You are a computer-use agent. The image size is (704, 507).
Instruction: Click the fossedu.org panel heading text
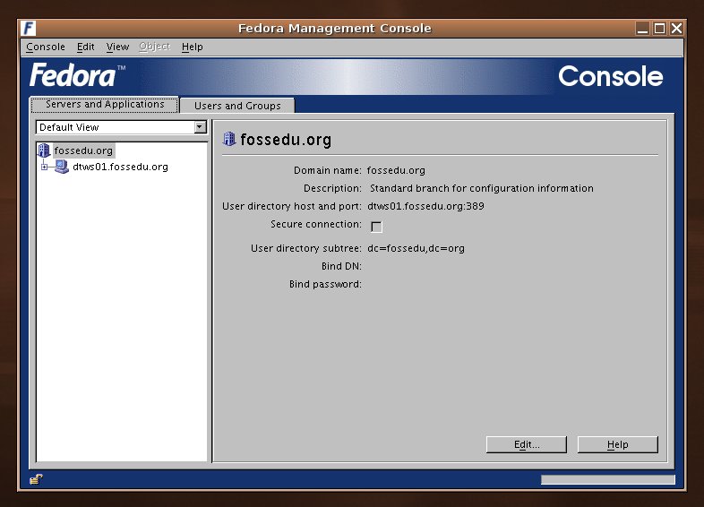tap(286, 140)
